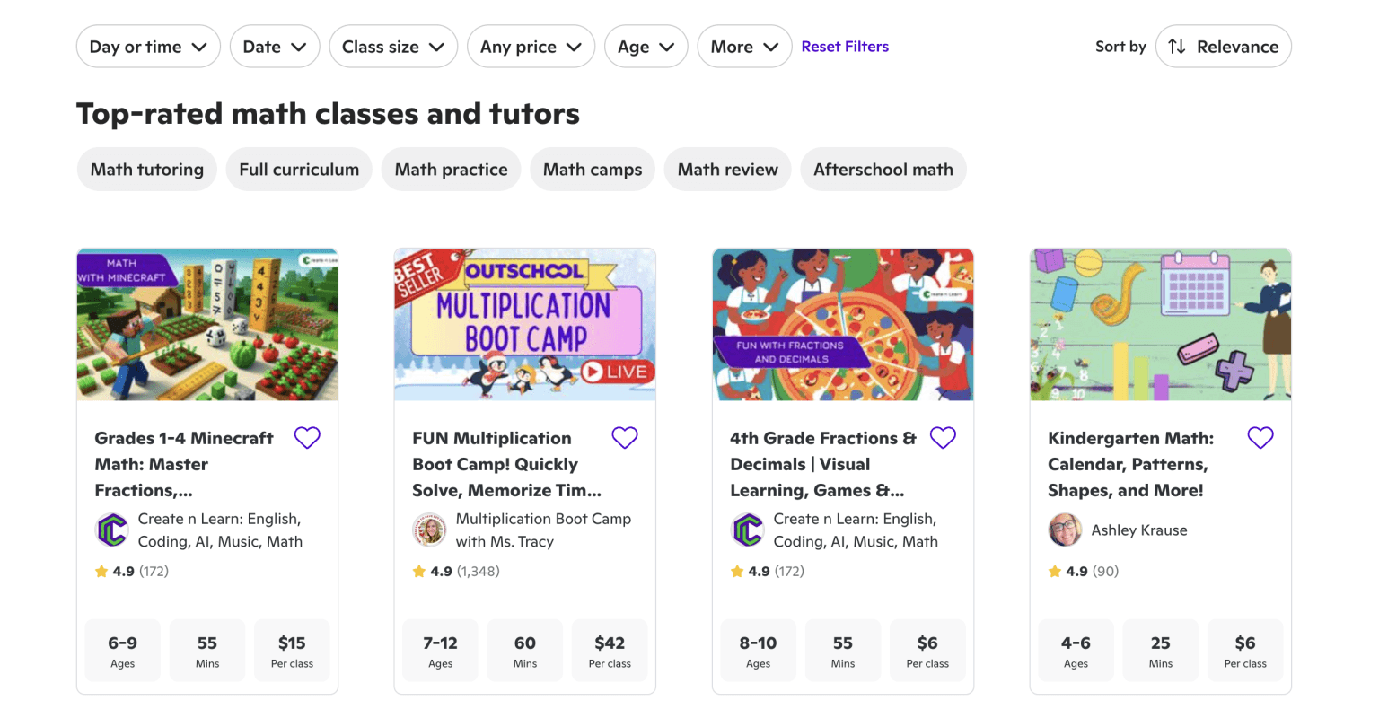
Task: Open the Class size filter dropdown
Action: click(393, 46)
